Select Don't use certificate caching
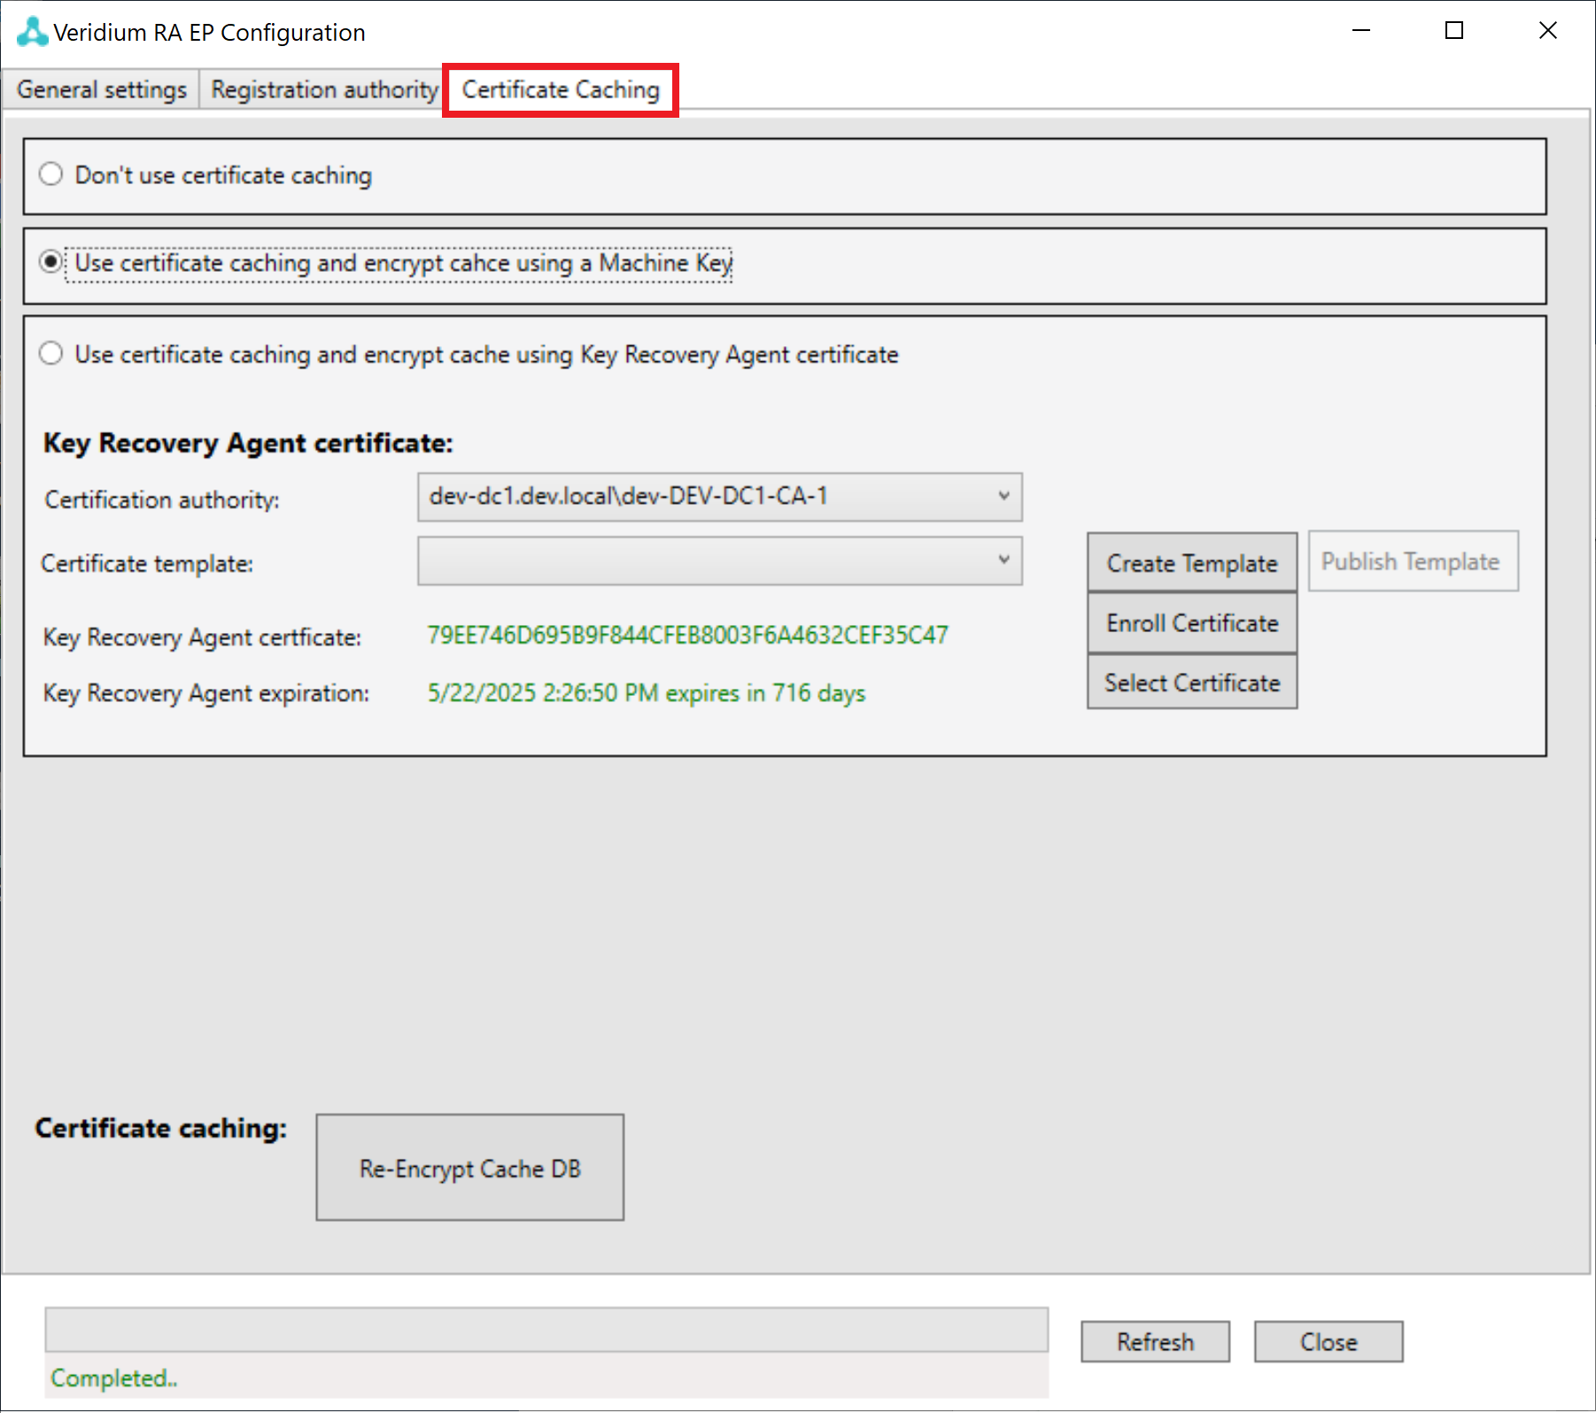The width and height of the screenshot is (1596, 1413). (x=51, y=174)
